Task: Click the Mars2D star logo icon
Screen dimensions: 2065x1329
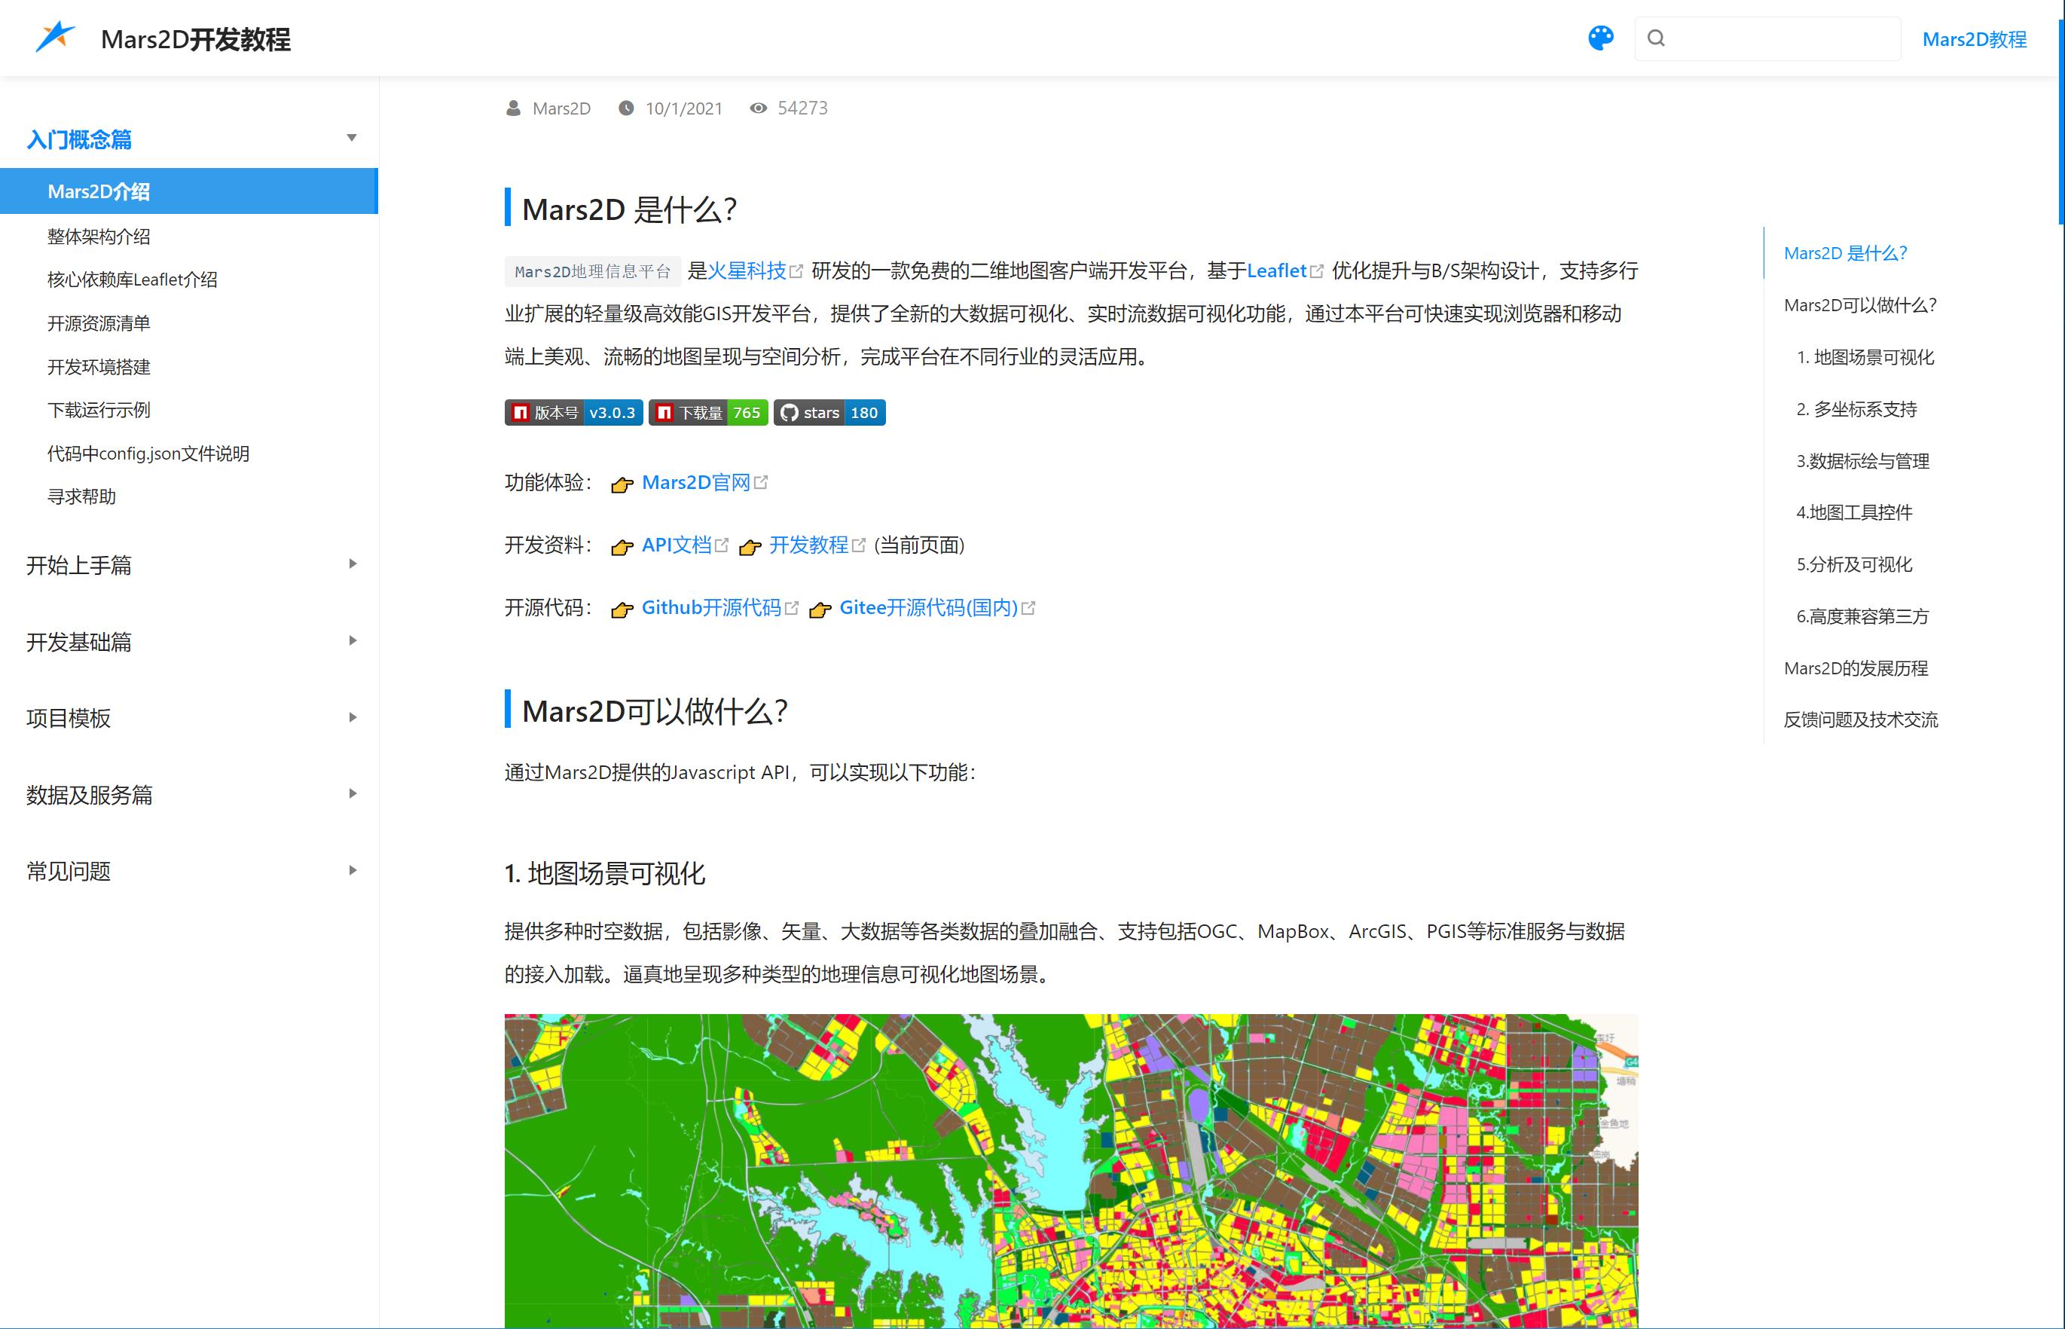Action: pyautogui.click(x=55, y=37)
